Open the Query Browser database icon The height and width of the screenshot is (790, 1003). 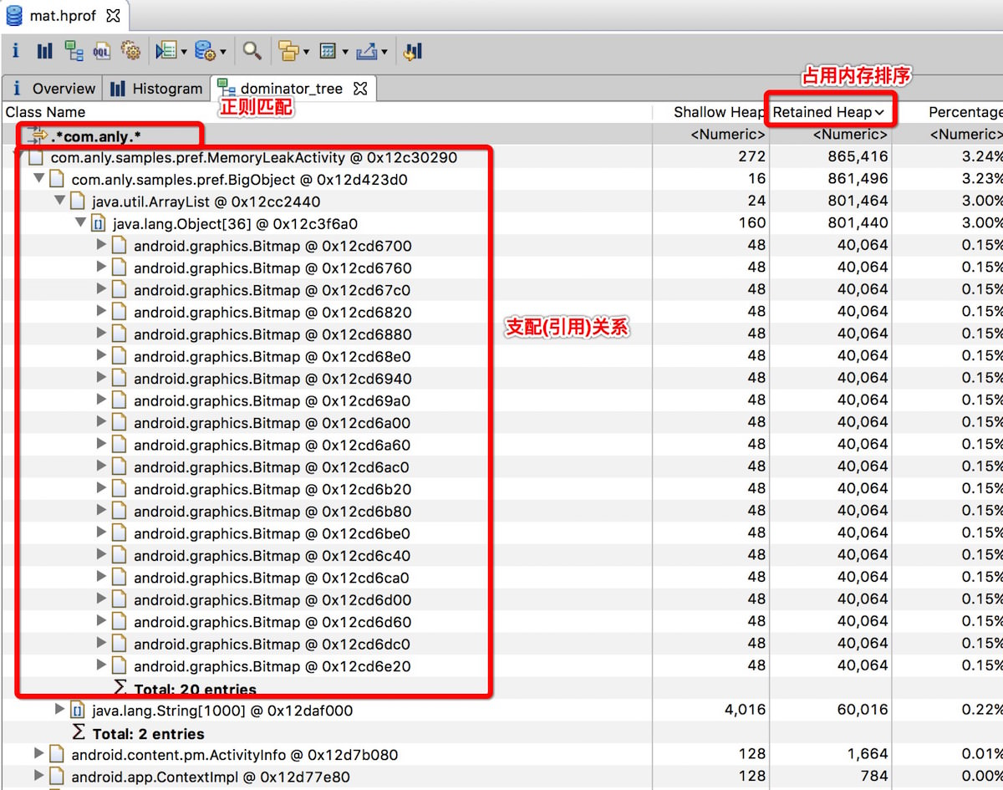[x=205, y=51]
